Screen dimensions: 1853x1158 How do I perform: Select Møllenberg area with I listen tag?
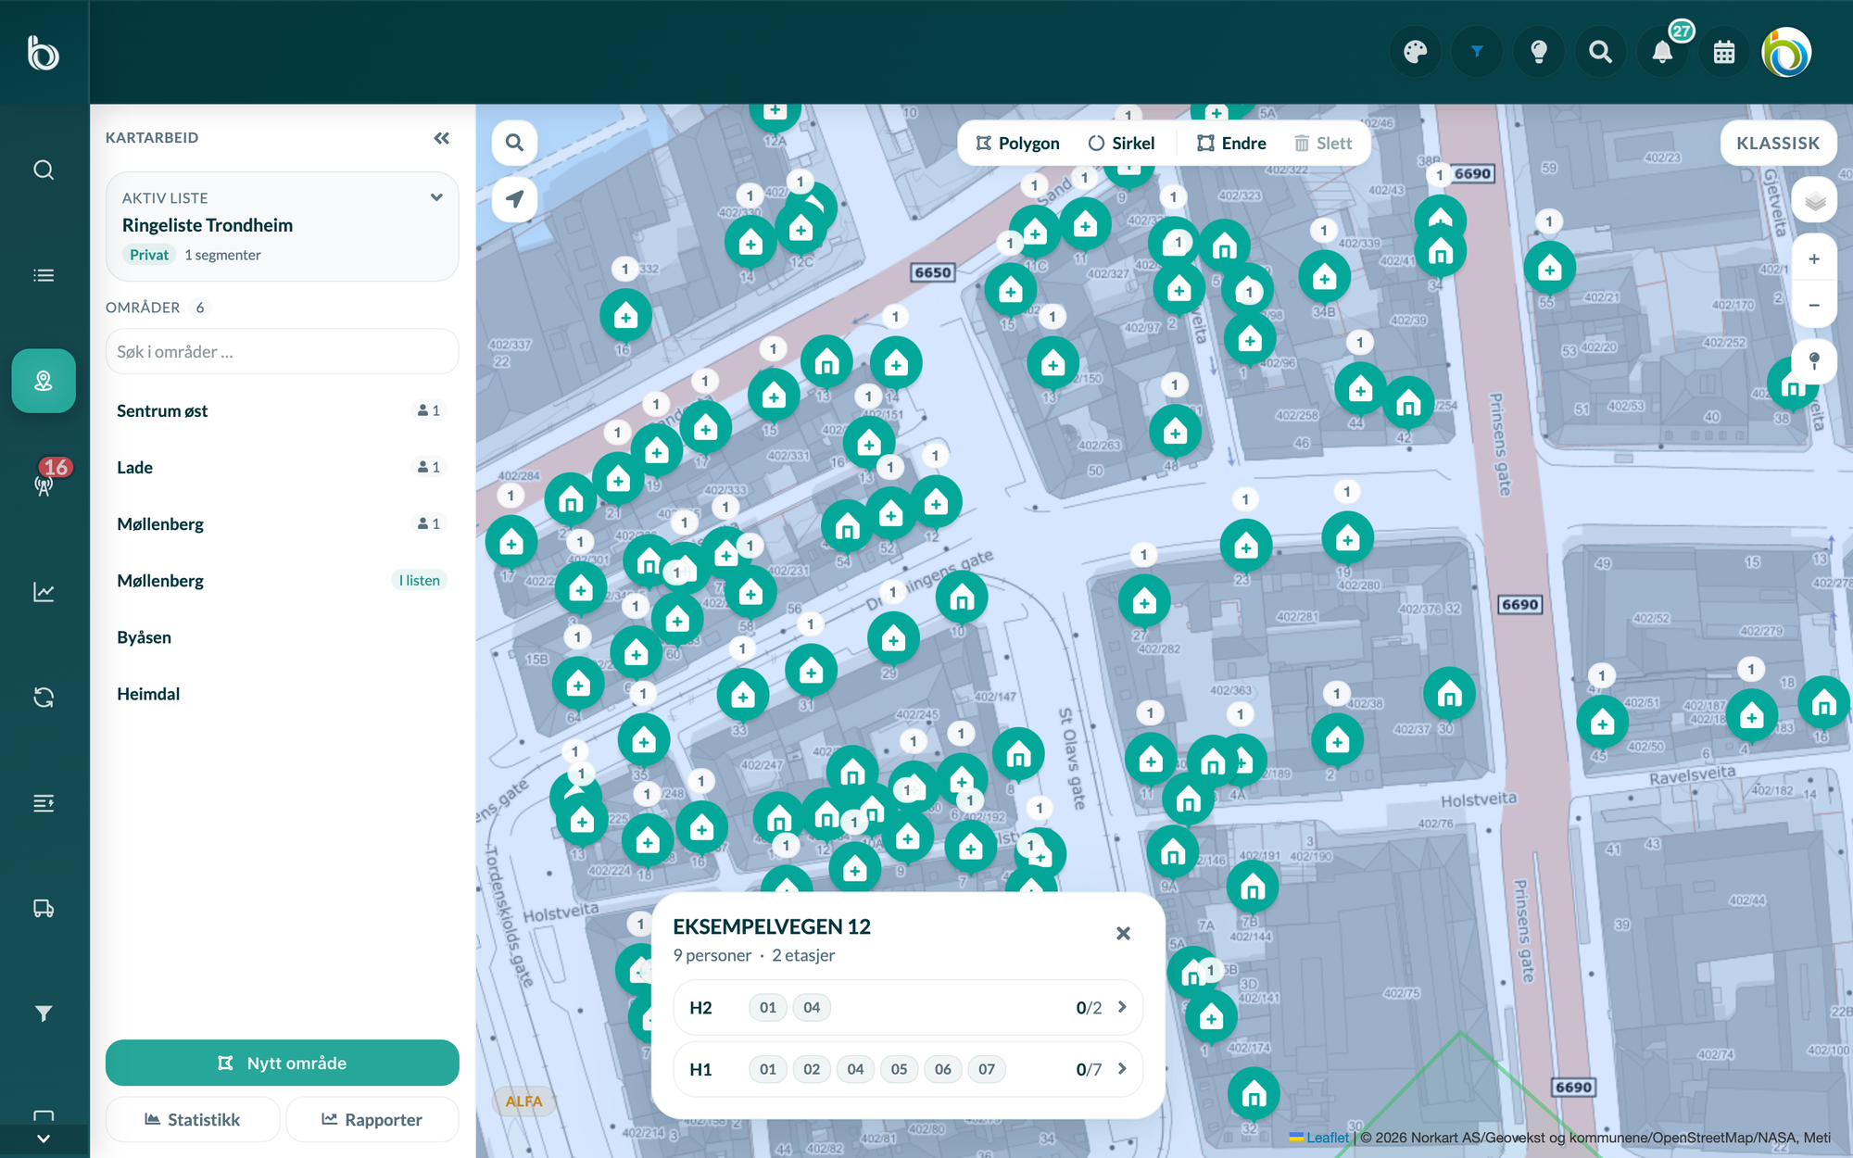pos(282,580)
